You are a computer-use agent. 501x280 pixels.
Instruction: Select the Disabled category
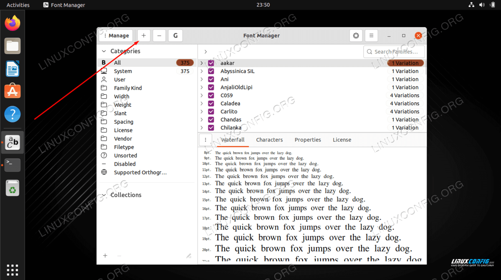pos(147,164)
